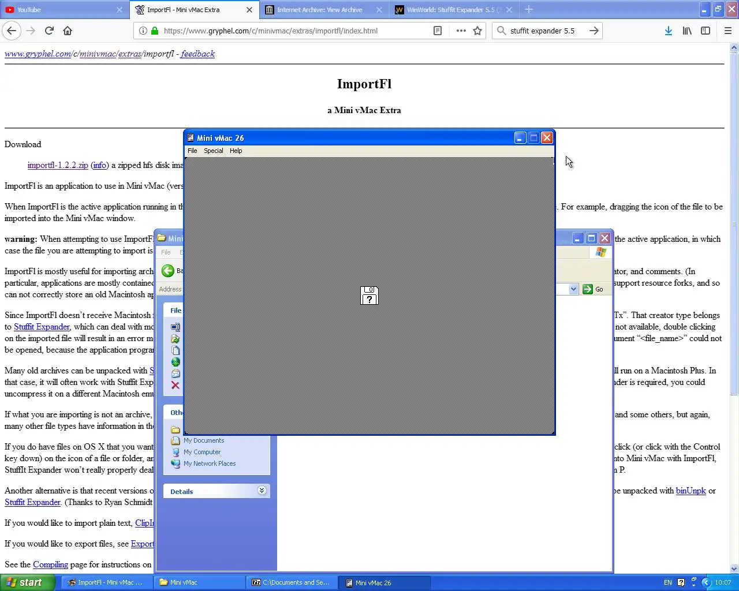739x591 pixels.
Task: Open minivmac breadcrumb link
Action: coord(97,54)
